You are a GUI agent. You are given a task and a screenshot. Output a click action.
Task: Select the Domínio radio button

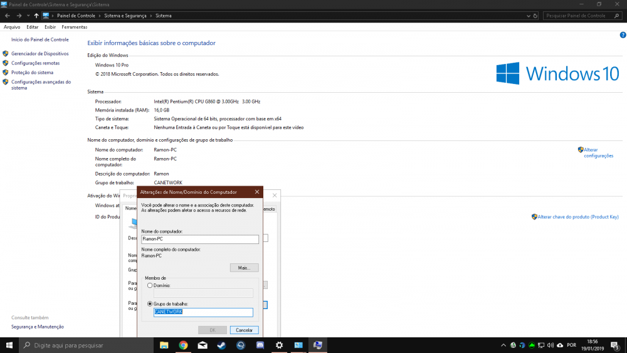click(x=150, y=285)
